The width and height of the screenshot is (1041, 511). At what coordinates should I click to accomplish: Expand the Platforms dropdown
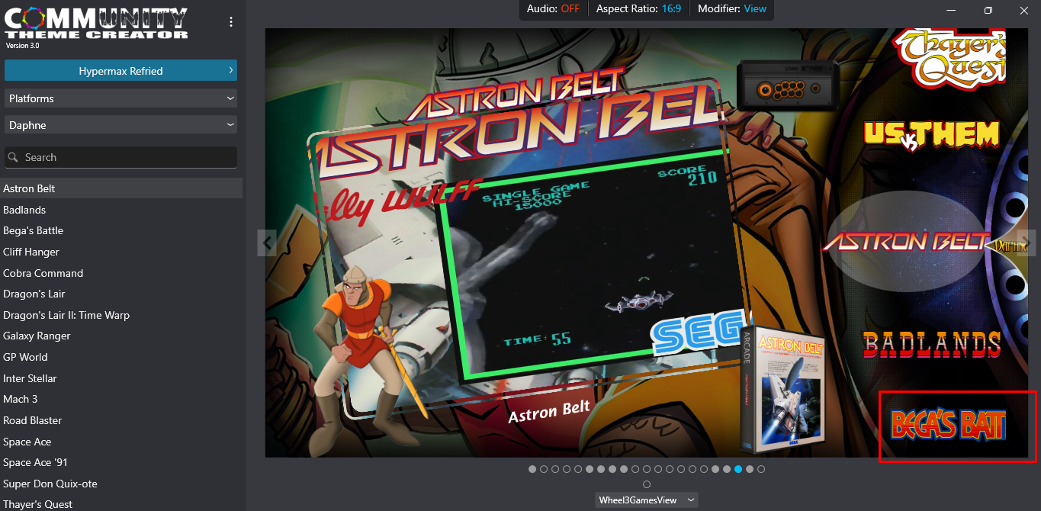click(120, 98)
